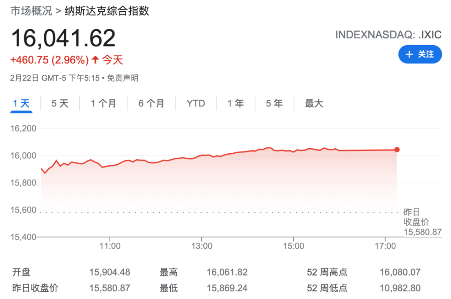Click the INDEXNASDAQ: .IXIC ticker text
451x299 pixels.
(x=388, y=35)
